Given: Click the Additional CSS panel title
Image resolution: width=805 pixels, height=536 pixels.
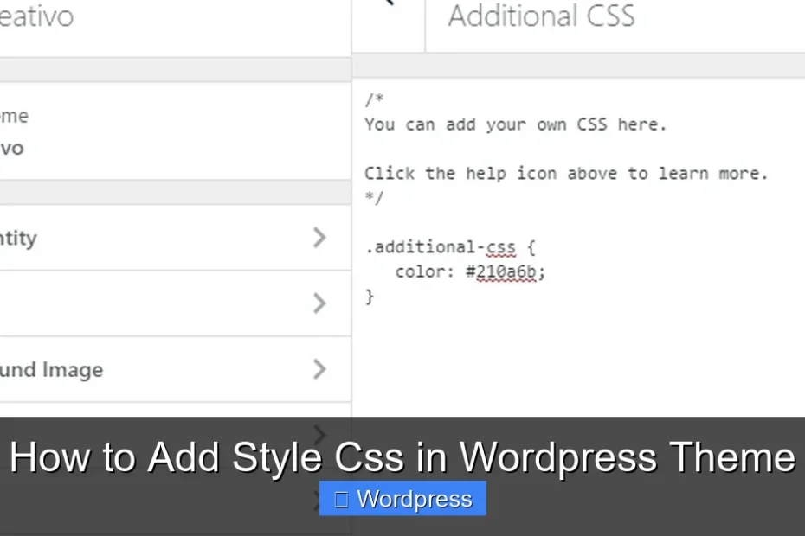Looking at the screenshot, I should click(539, 16).
